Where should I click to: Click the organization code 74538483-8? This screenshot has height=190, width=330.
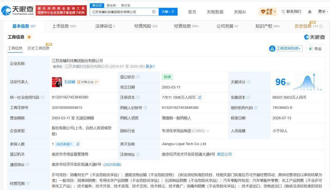coord(282,108)
